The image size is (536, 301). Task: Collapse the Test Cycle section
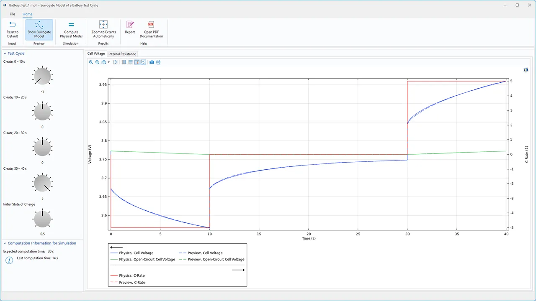5,54
